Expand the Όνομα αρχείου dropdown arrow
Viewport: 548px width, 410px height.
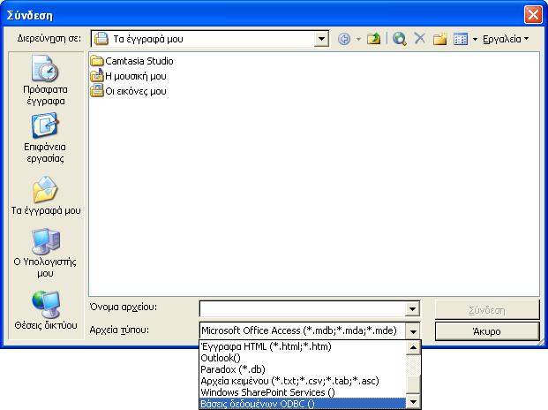[x=412, y=309]
